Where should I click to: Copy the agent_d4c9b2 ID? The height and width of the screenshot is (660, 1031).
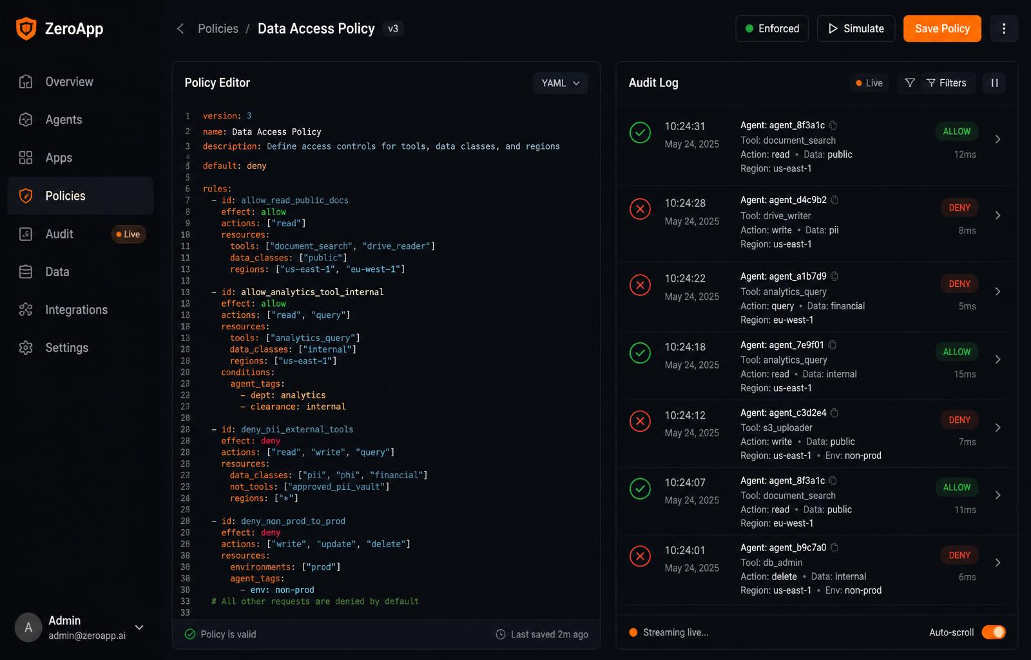834,200
